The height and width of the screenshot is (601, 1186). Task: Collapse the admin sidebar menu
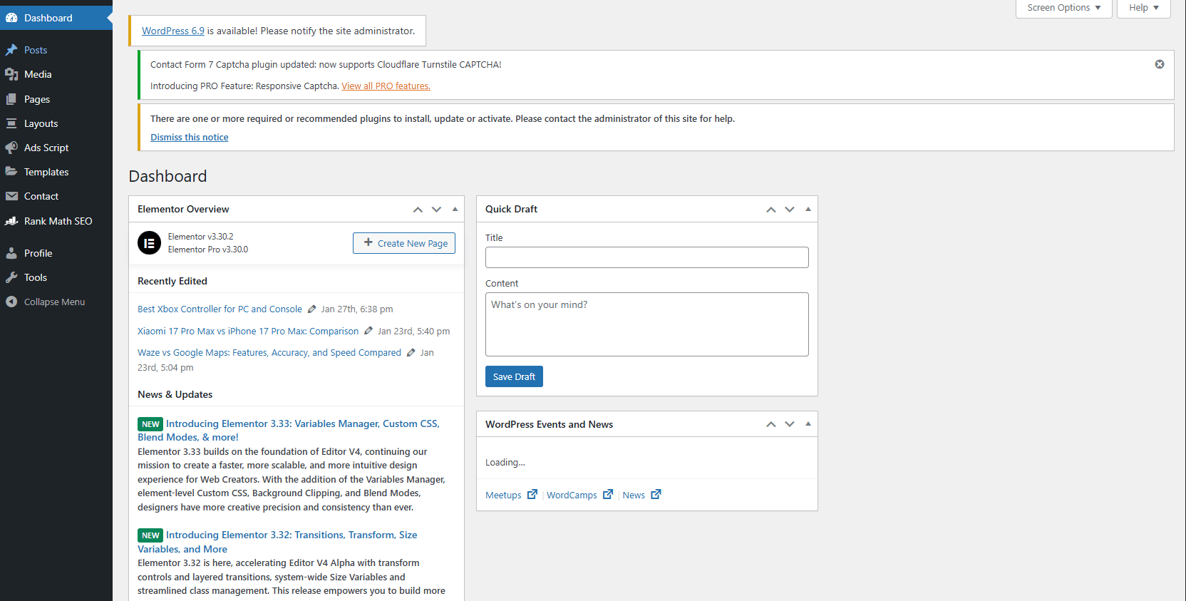pyautogui.click(x=53, y=302)
